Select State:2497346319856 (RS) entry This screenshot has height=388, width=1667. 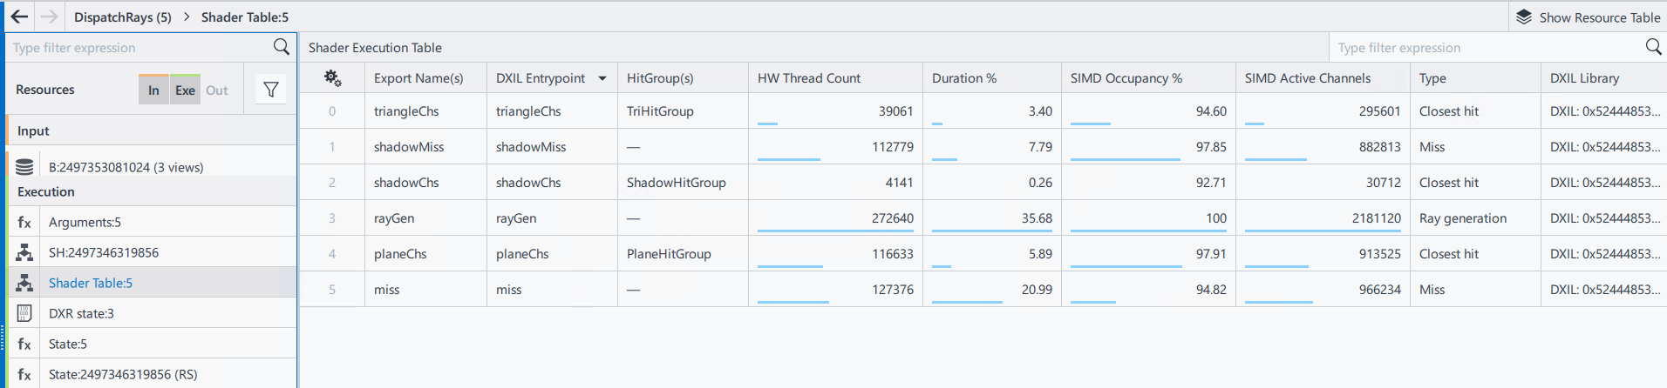pos(152,374)
